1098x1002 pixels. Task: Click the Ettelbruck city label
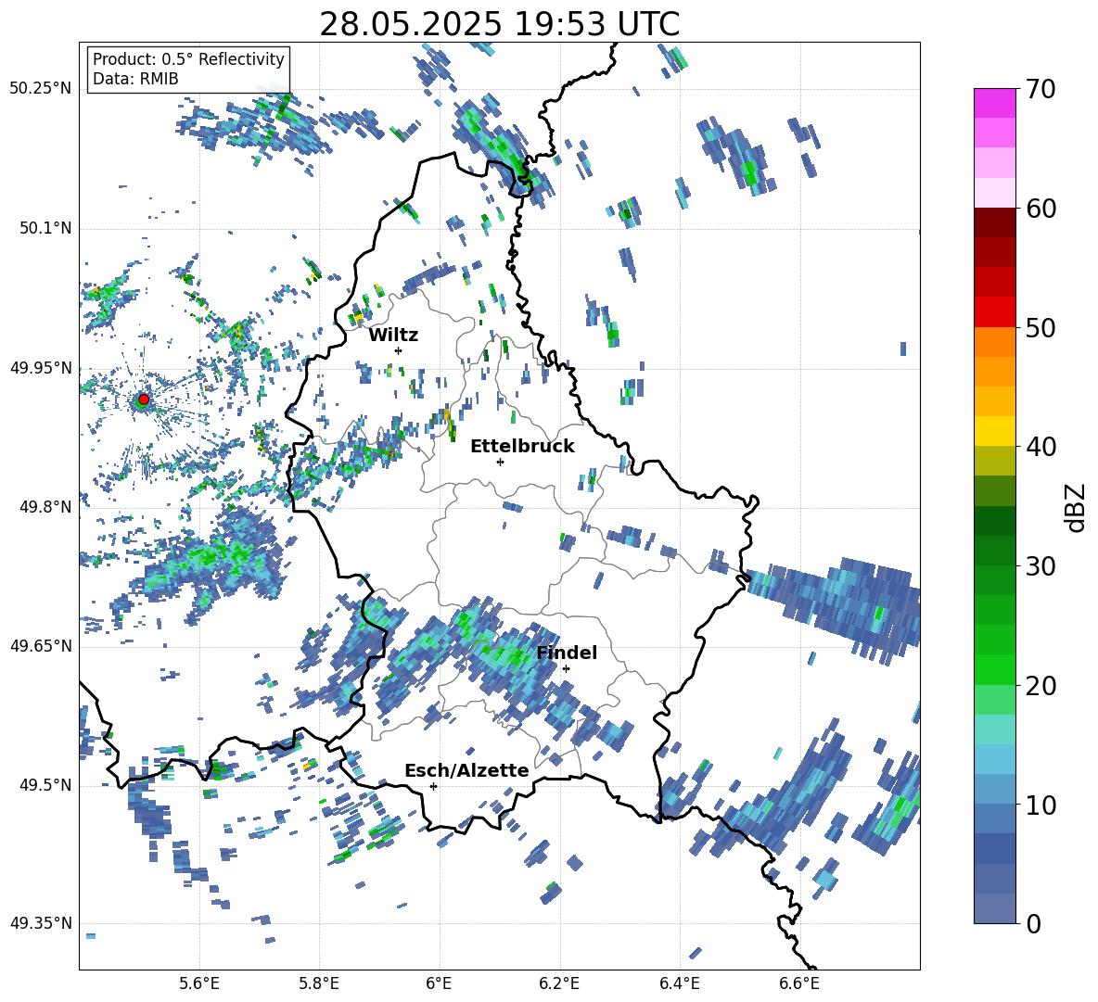point(522,447)
